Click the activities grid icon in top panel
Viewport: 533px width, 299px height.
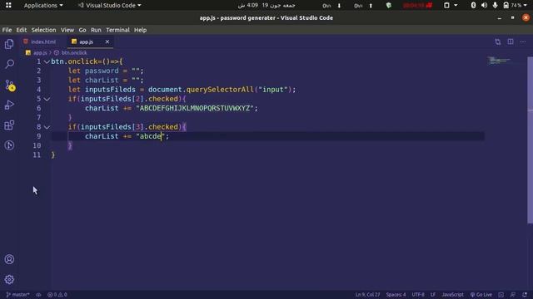coord(8,6)
